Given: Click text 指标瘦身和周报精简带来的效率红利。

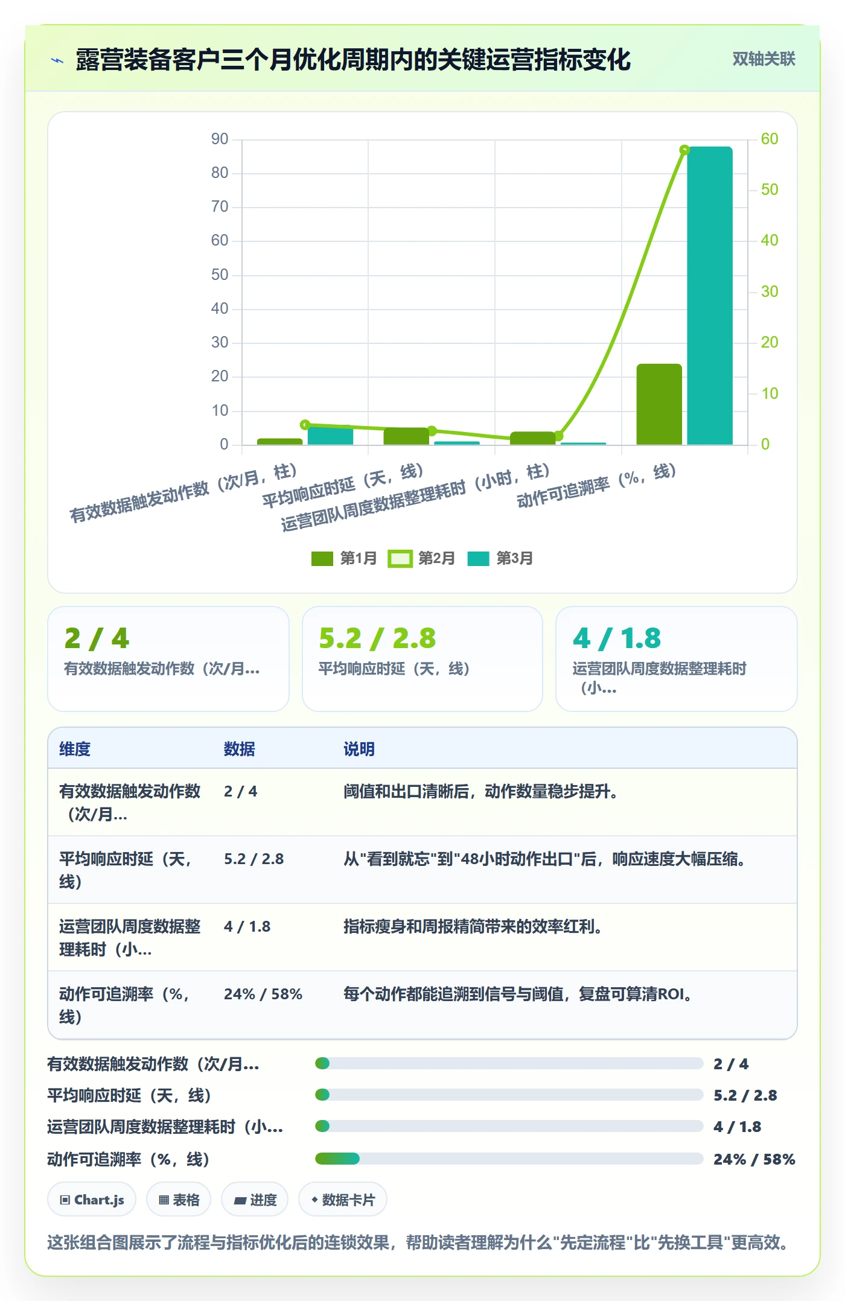Looking at the screenshot, I should (x=474, y=926).
